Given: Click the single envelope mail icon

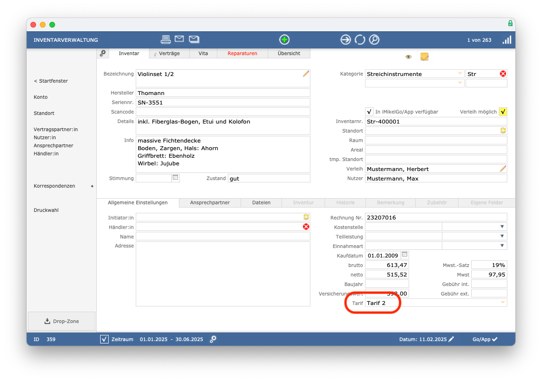Looking at the screenshot, I should coord(179,39).
